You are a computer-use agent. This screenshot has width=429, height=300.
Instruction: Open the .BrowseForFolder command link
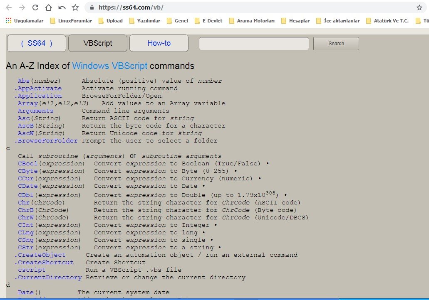tap(46, 141)
